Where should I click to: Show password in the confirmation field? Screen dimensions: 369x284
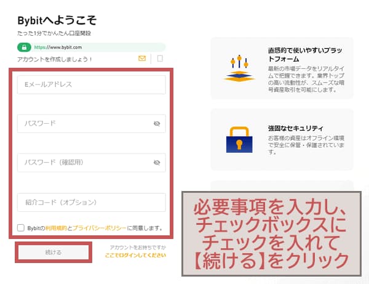tap(157, 163)
